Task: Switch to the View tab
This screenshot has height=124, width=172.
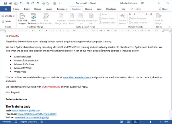Action: pos(99,9)
